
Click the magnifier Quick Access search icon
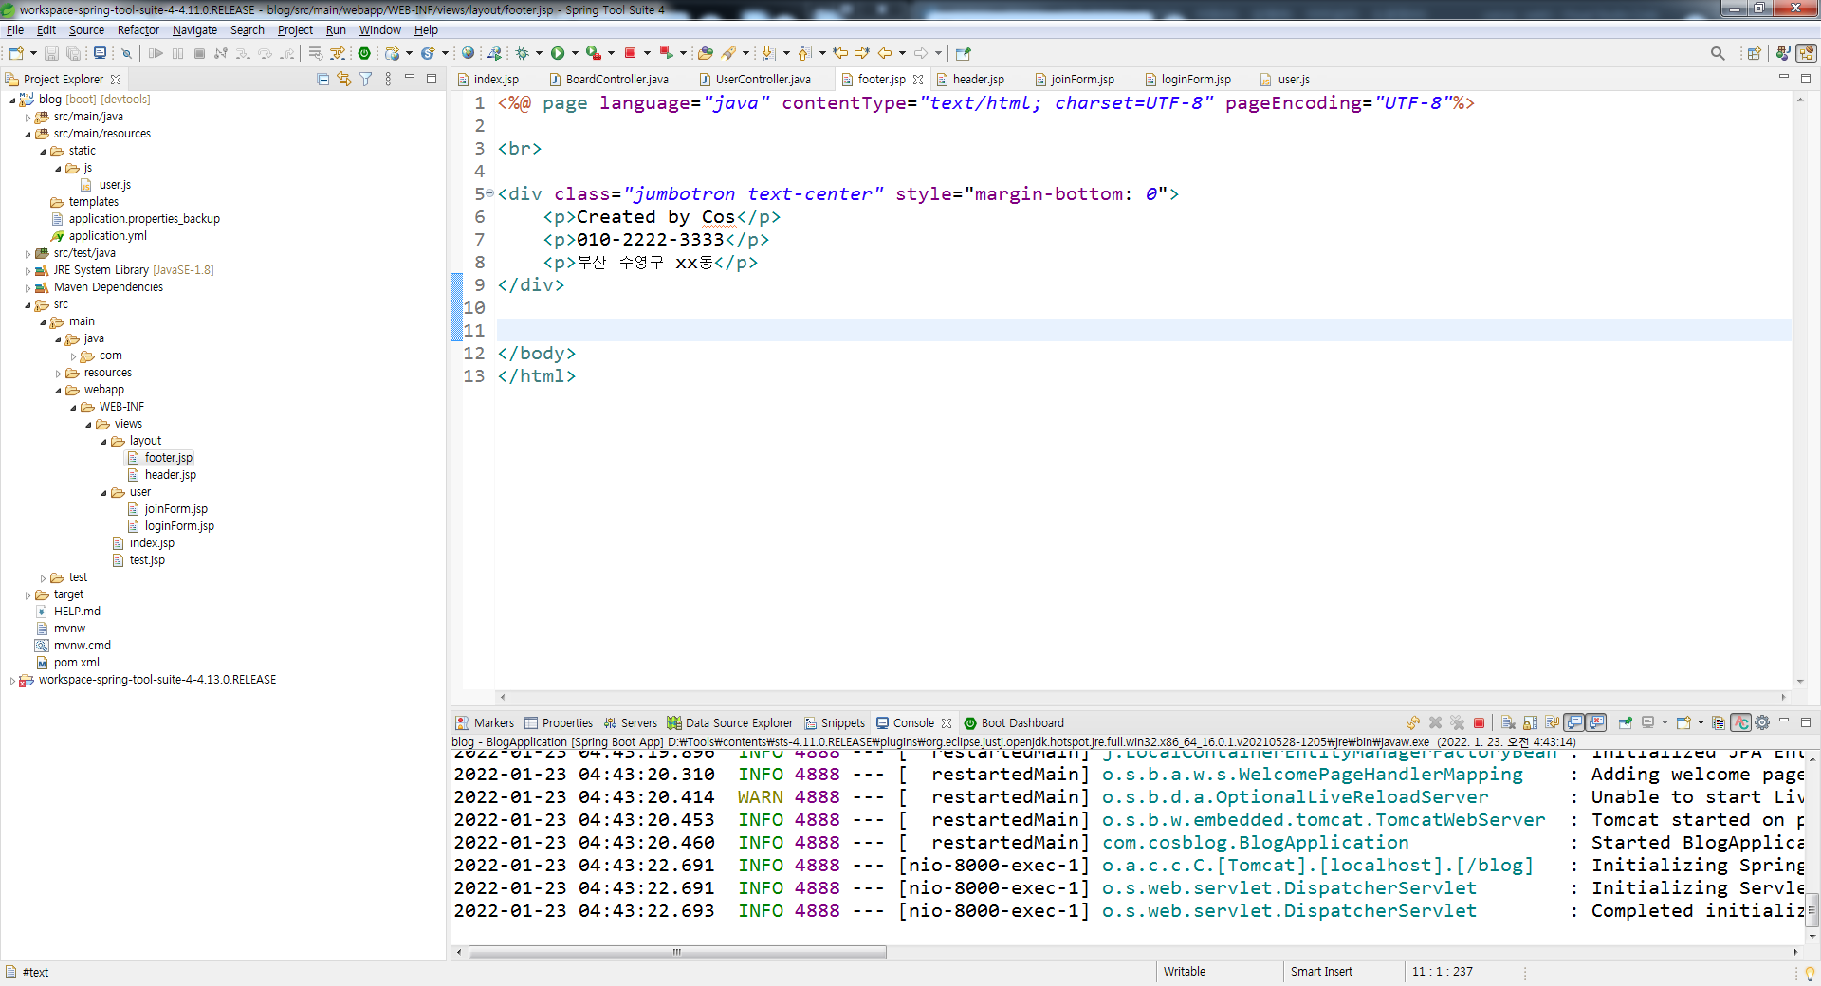[x=1718, y=53]
